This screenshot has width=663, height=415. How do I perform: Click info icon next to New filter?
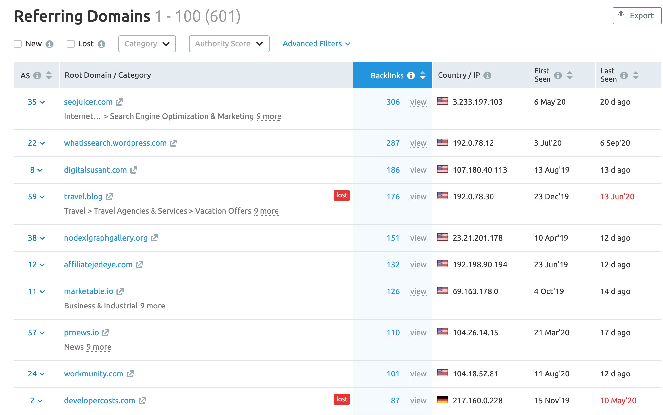click(49, 44)
